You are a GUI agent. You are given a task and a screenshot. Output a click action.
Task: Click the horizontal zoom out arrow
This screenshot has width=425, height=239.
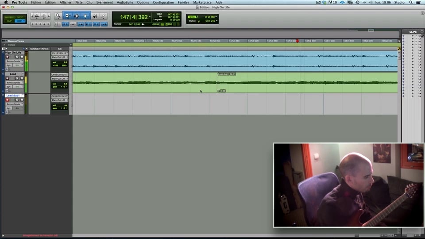tap(32, 16)
